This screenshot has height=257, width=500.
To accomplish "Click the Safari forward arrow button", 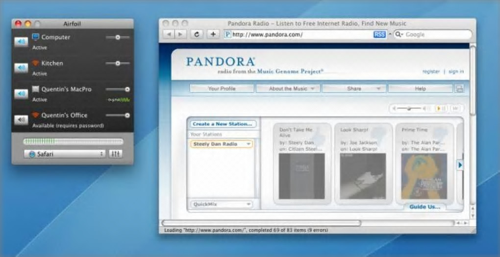I will click(180, 34).
